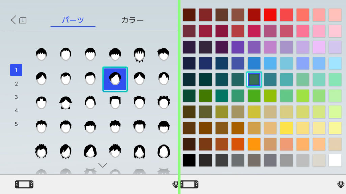Go back using the L arrow button
The image size is (346, 194).
19,20
